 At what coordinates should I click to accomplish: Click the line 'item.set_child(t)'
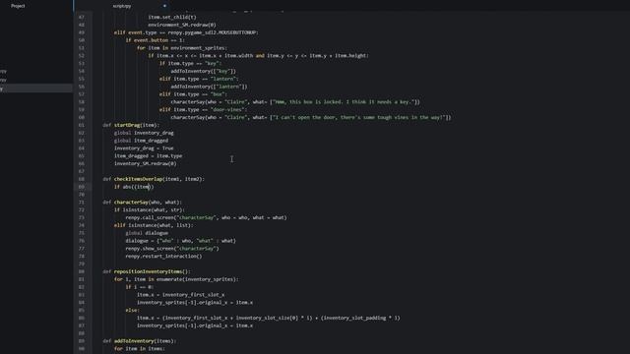pos(172,18)
